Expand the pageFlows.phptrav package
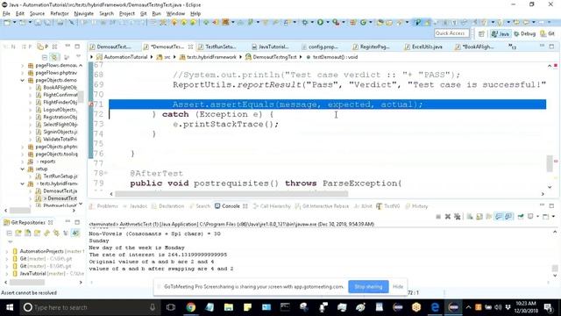 coord(23,73)
